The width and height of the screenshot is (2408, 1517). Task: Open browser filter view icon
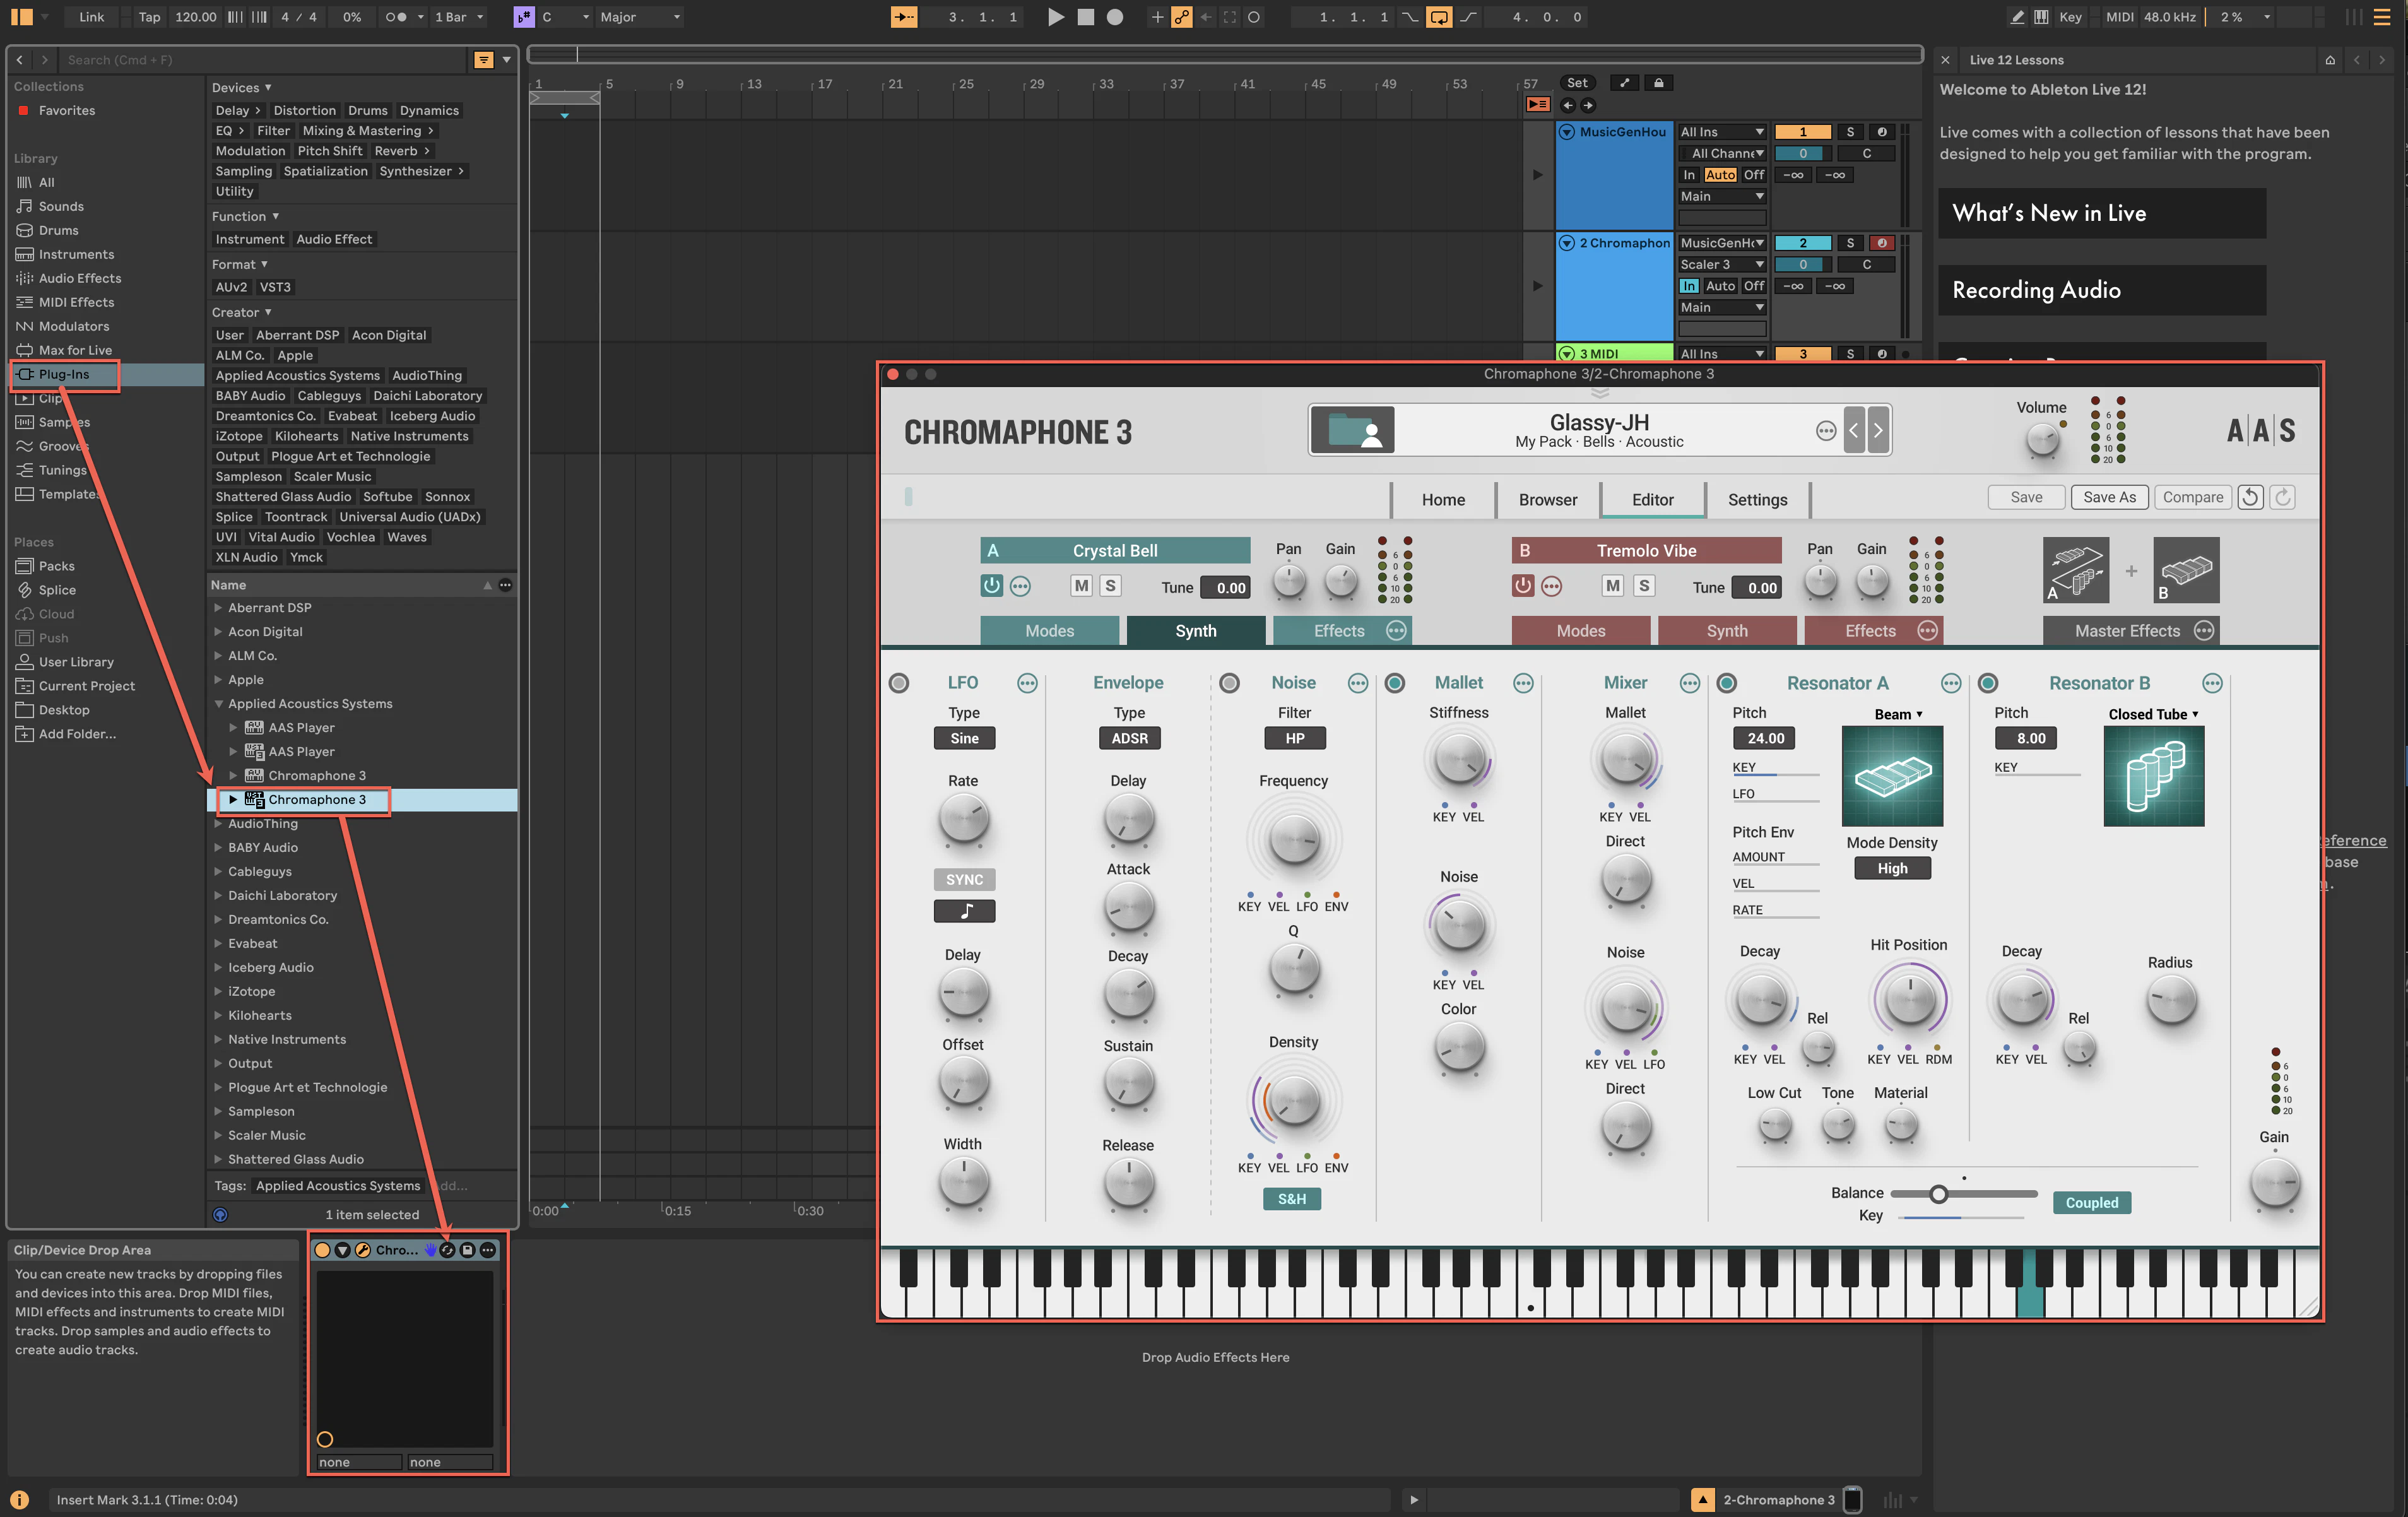(483, 60)
